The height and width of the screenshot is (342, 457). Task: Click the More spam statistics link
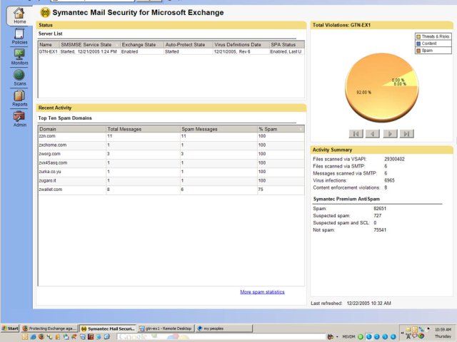[262, 292]
